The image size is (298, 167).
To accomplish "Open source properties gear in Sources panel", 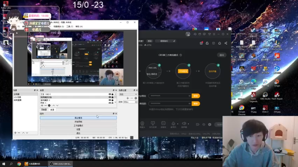I will pos(49,105).
